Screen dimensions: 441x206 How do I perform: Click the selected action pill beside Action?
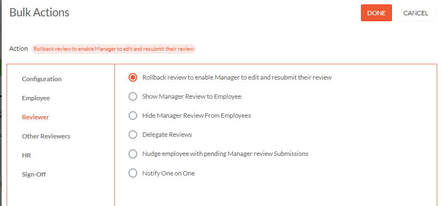click(x=114, y=49)
